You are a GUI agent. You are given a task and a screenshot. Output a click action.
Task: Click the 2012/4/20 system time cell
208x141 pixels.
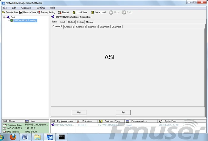coord(169,125)
